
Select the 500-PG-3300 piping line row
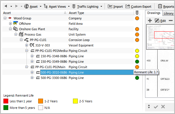coord(54,78)
